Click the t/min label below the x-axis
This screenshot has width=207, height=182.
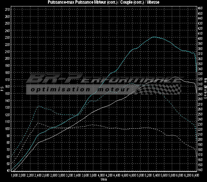(103, 179)
